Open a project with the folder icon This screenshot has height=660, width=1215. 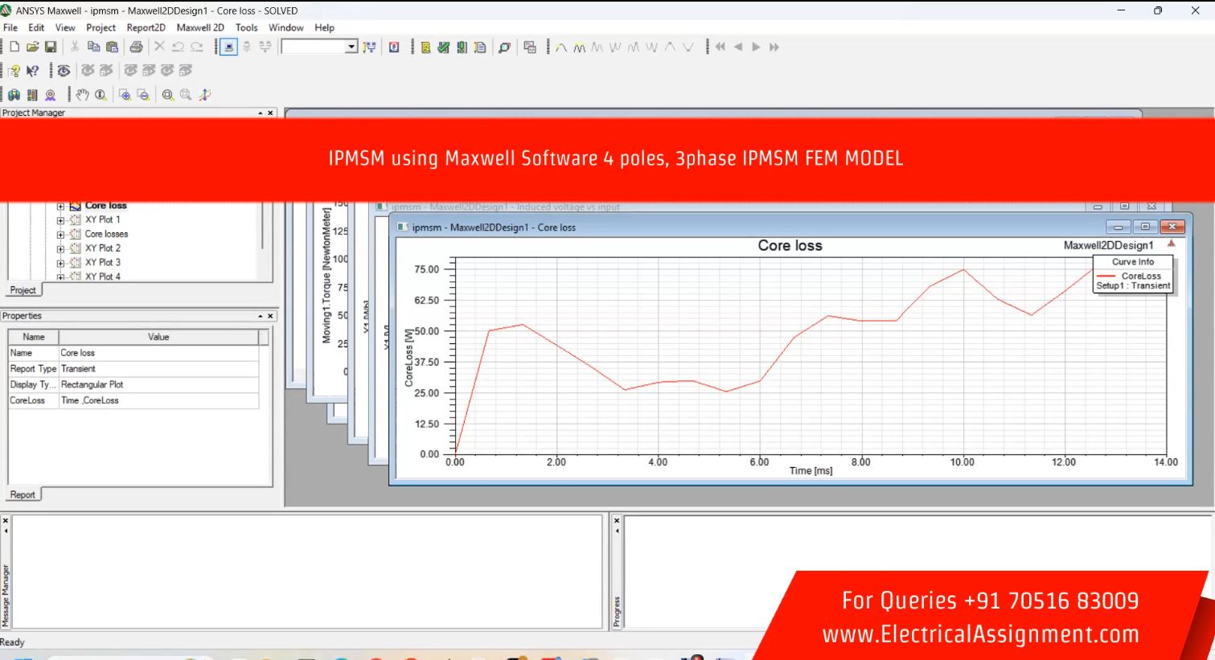(32, 47)
